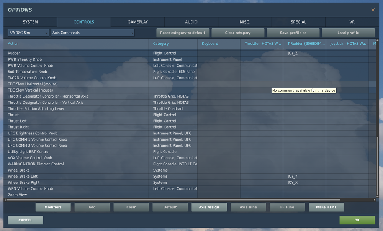
Task: Open the Modifiers dialog
Action: coord(53,207)
